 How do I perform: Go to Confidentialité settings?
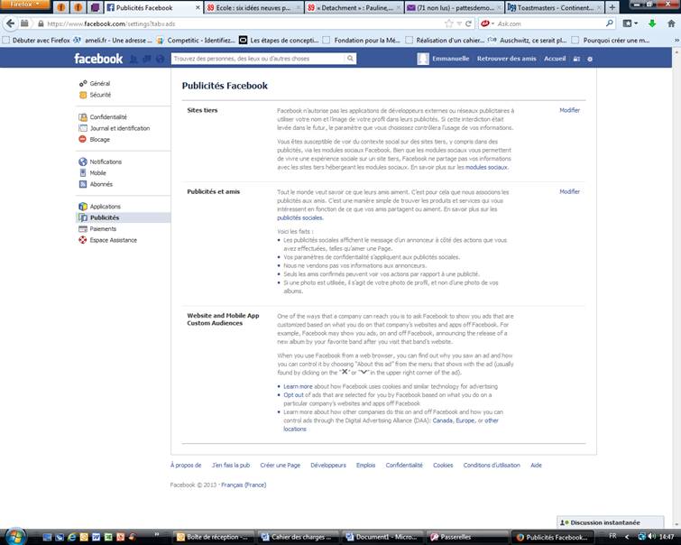tap(108, 117)
